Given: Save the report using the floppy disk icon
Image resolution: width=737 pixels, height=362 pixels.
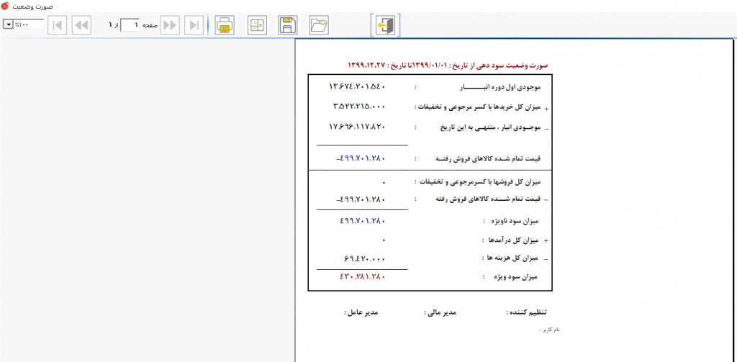Looking at the screenshot, I should (x=288, y=25).
